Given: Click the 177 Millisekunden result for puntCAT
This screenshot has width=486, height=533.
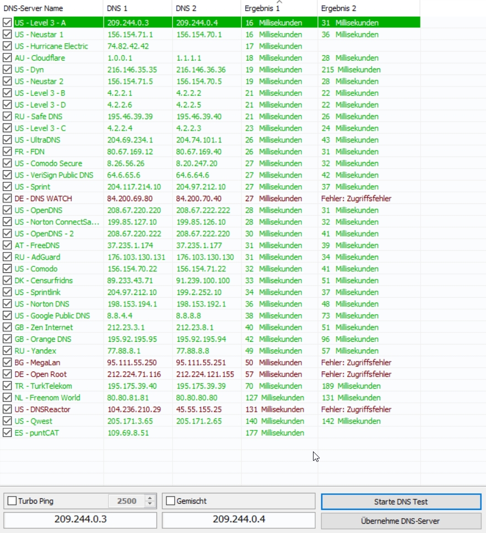Looking at the screenshot, I should point(274,433).
